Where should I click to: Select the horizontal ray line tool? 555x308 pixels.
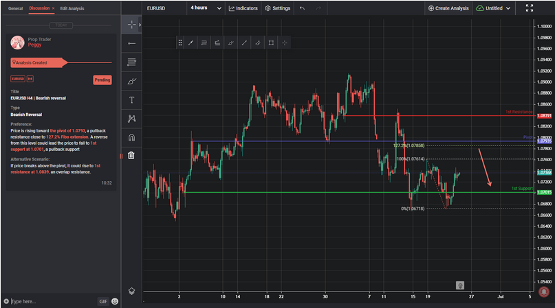tap(131, 43)
